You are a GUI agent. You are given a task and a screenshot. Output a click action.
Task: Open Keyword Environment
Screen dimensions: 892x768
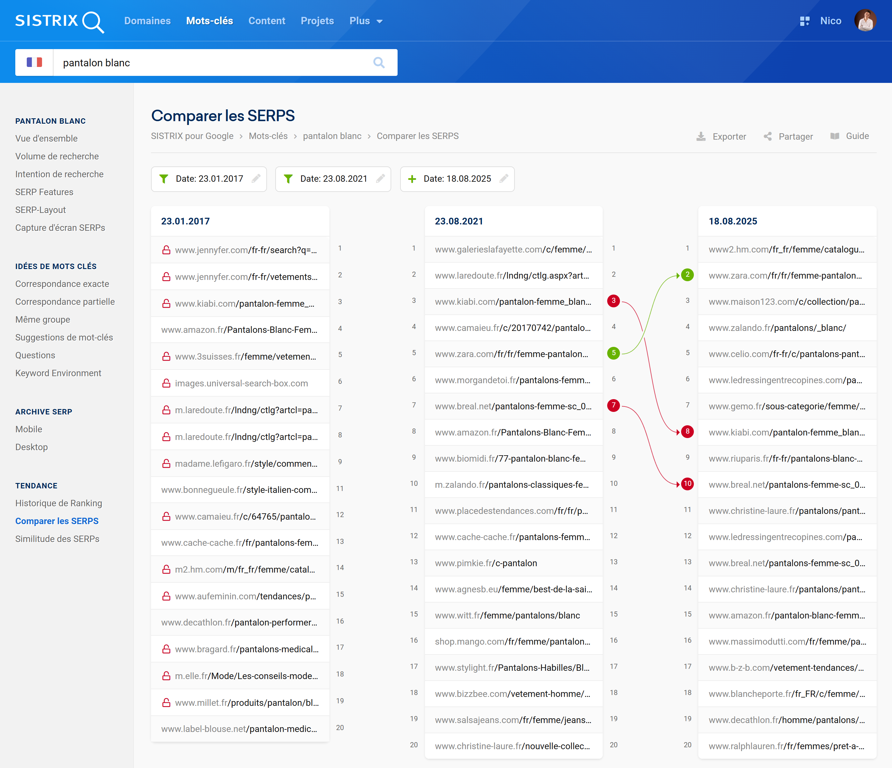(x=58, y=373)
